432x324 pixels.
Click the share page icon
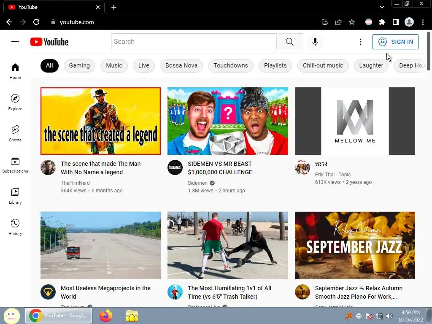coord(338,22)
